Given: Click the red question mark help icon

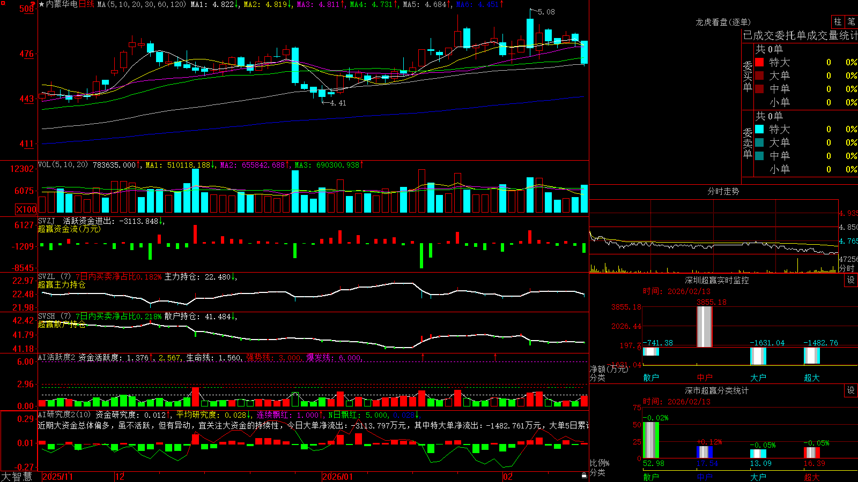Looking at the screenshot, I should click(33, 4).
